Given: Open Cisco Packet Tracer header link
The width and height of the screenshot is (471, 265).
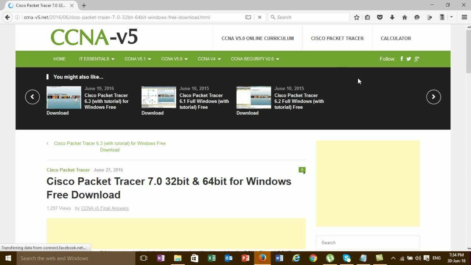Looking at the screenshot, I should click(337, 38).
